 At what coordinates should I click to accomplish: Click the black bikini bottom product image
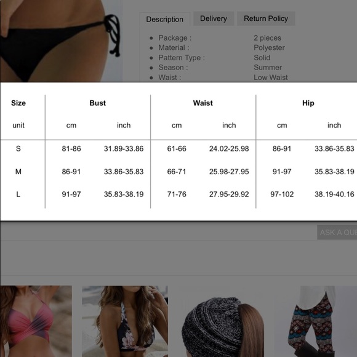(x=60, y=41)
